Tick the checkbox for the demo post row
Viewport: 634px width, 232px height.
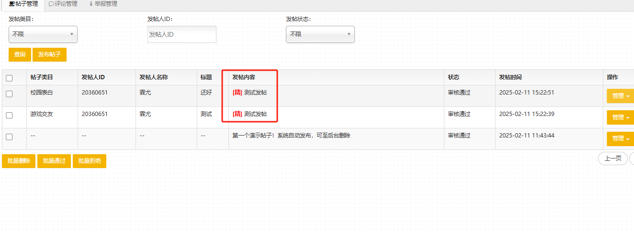(9, 137)
